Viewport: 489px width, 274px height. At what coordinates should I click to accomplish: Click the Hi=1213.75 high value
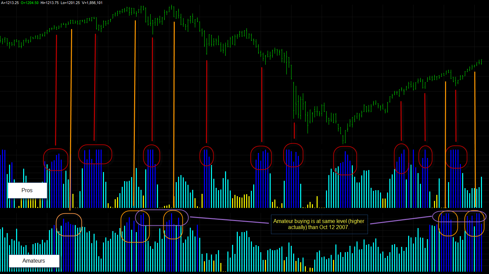pyautogui.click(x=50, y=3)
